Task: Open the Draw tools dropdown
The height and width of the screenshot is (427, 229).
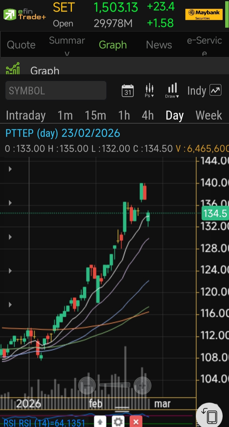Action: (x=172, y=91)
